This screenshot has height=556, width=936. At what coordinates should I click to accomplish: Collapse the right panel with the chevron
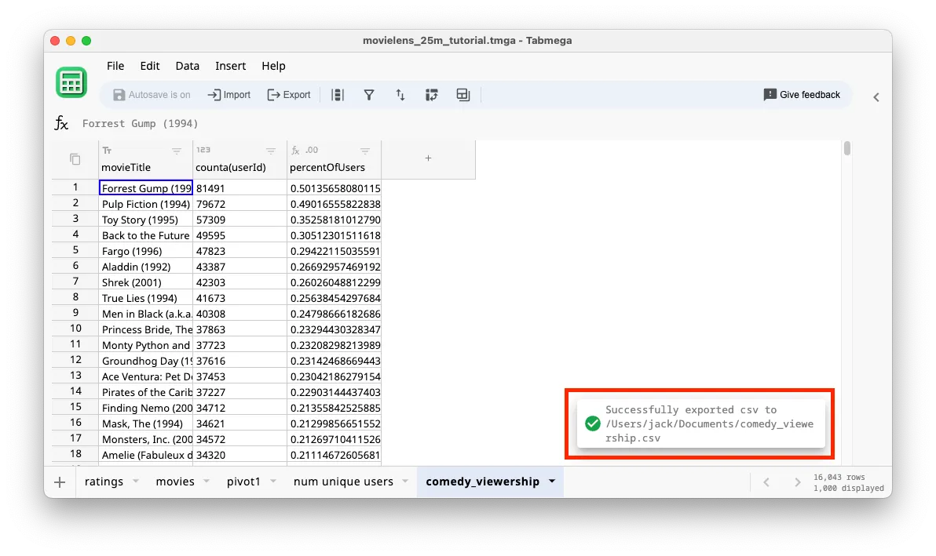[x=876, y=97]
